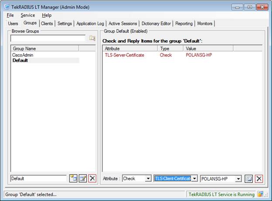
Task: Click the add/update attribute icon
Action: pyautogui.click(x=248, y=179)
